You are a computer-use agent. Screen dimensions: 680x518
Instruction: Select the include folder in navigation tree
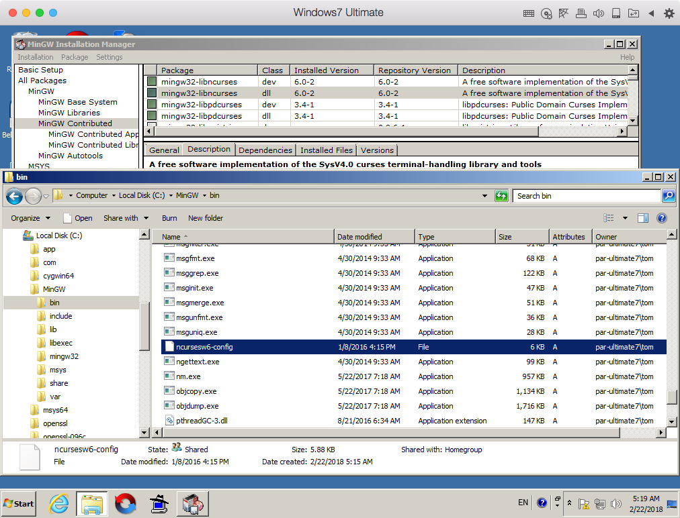(60, 316)
